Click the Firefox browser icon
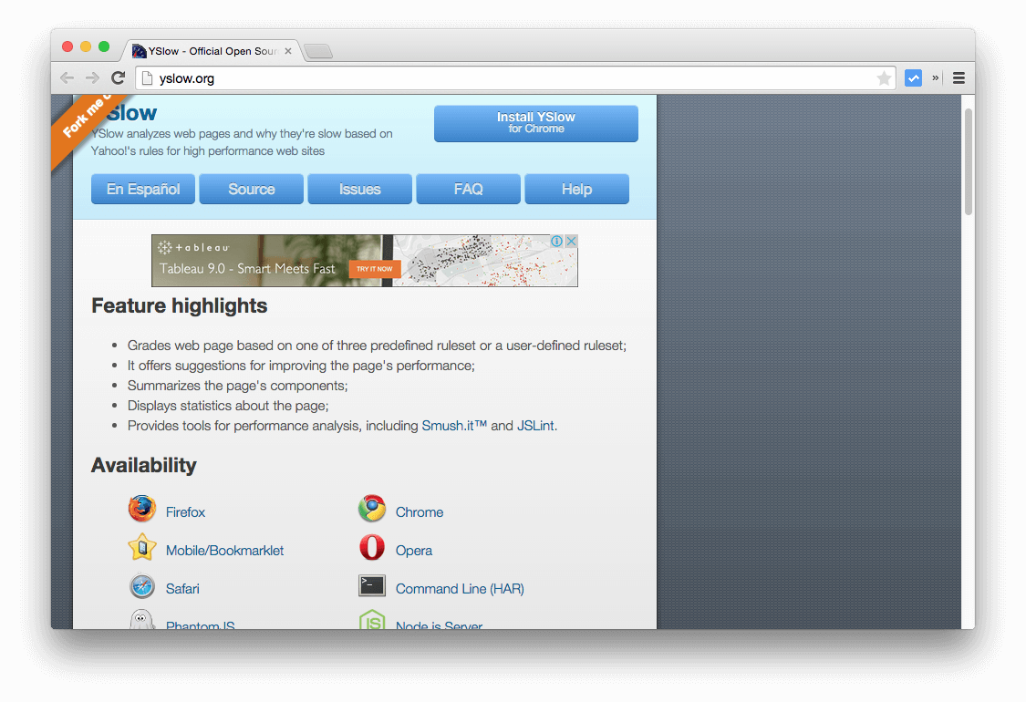 pyautogui.click(x=142, y=510)
